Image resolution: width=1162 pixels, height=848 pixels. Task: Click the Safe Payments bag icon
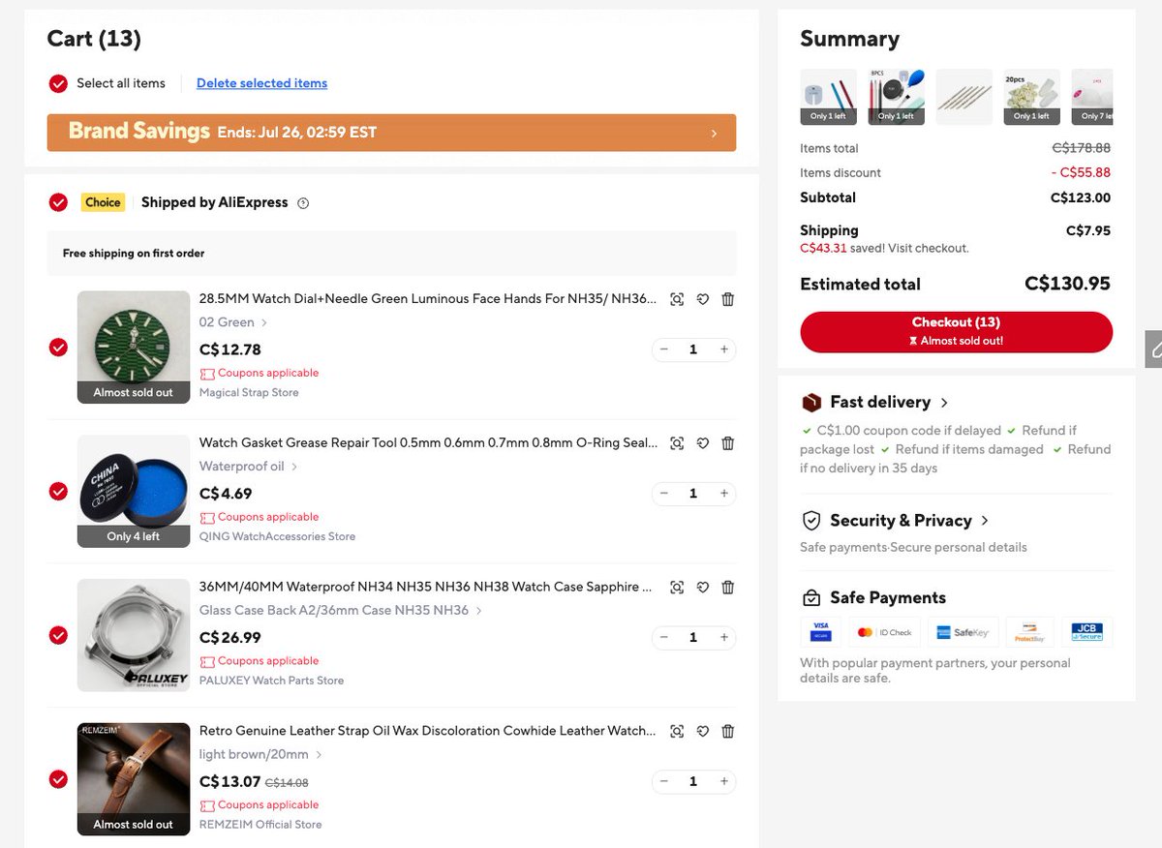811,598
